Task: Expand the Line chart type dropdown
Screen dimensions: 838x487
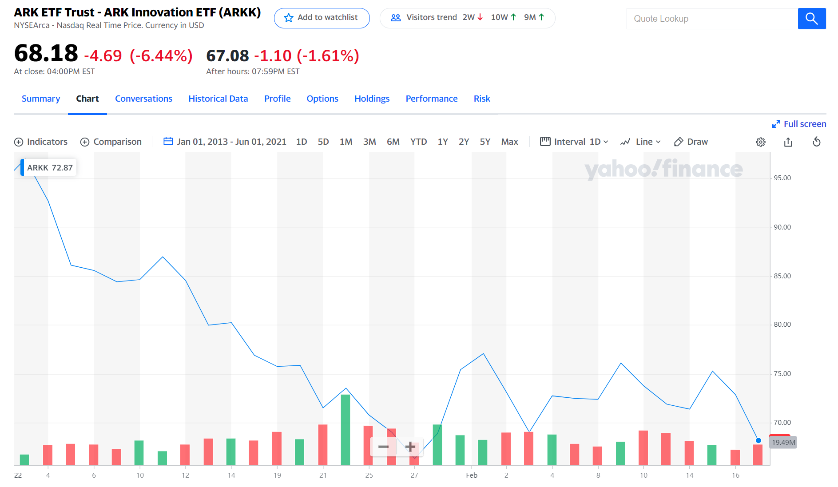Action: pyautogui.click(x=640, y=142)
